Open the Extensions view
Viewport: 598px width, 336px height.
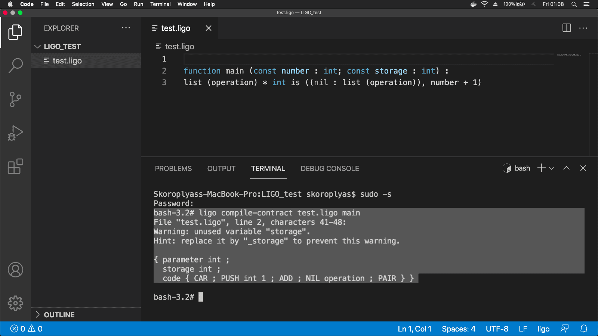point(15,167)
